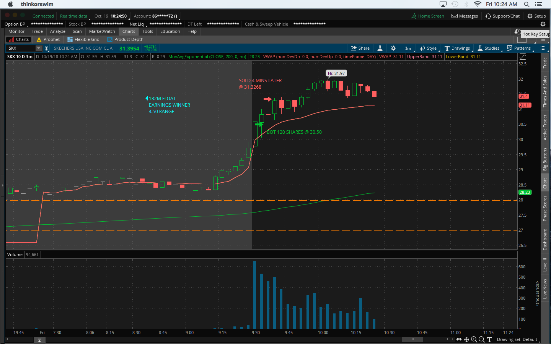
Task: Go to the Home Screen
Action: (x=427, y=16)
